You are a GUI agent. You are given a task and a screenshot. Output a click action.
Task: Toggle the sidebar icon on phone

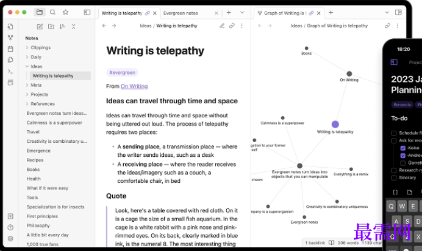pos(394,62)
